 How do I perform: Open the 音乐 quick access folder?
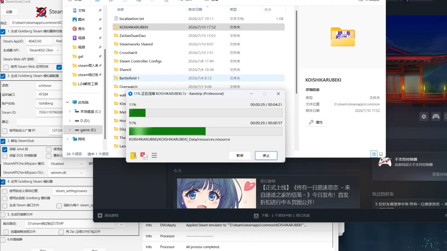81,29
